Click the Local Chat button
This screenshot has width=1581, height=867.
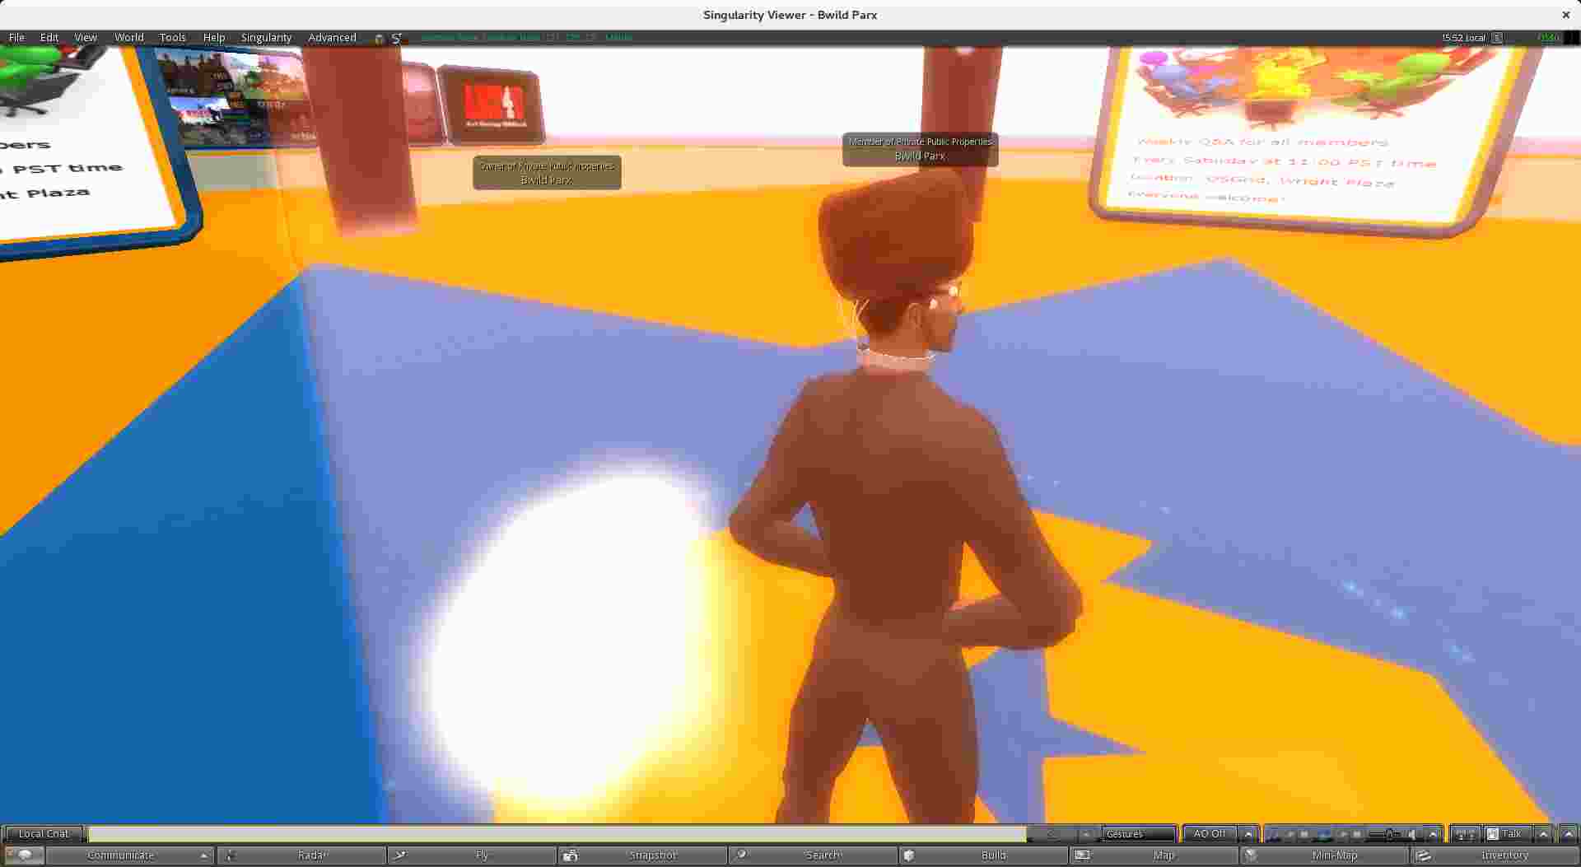[44, 834]
